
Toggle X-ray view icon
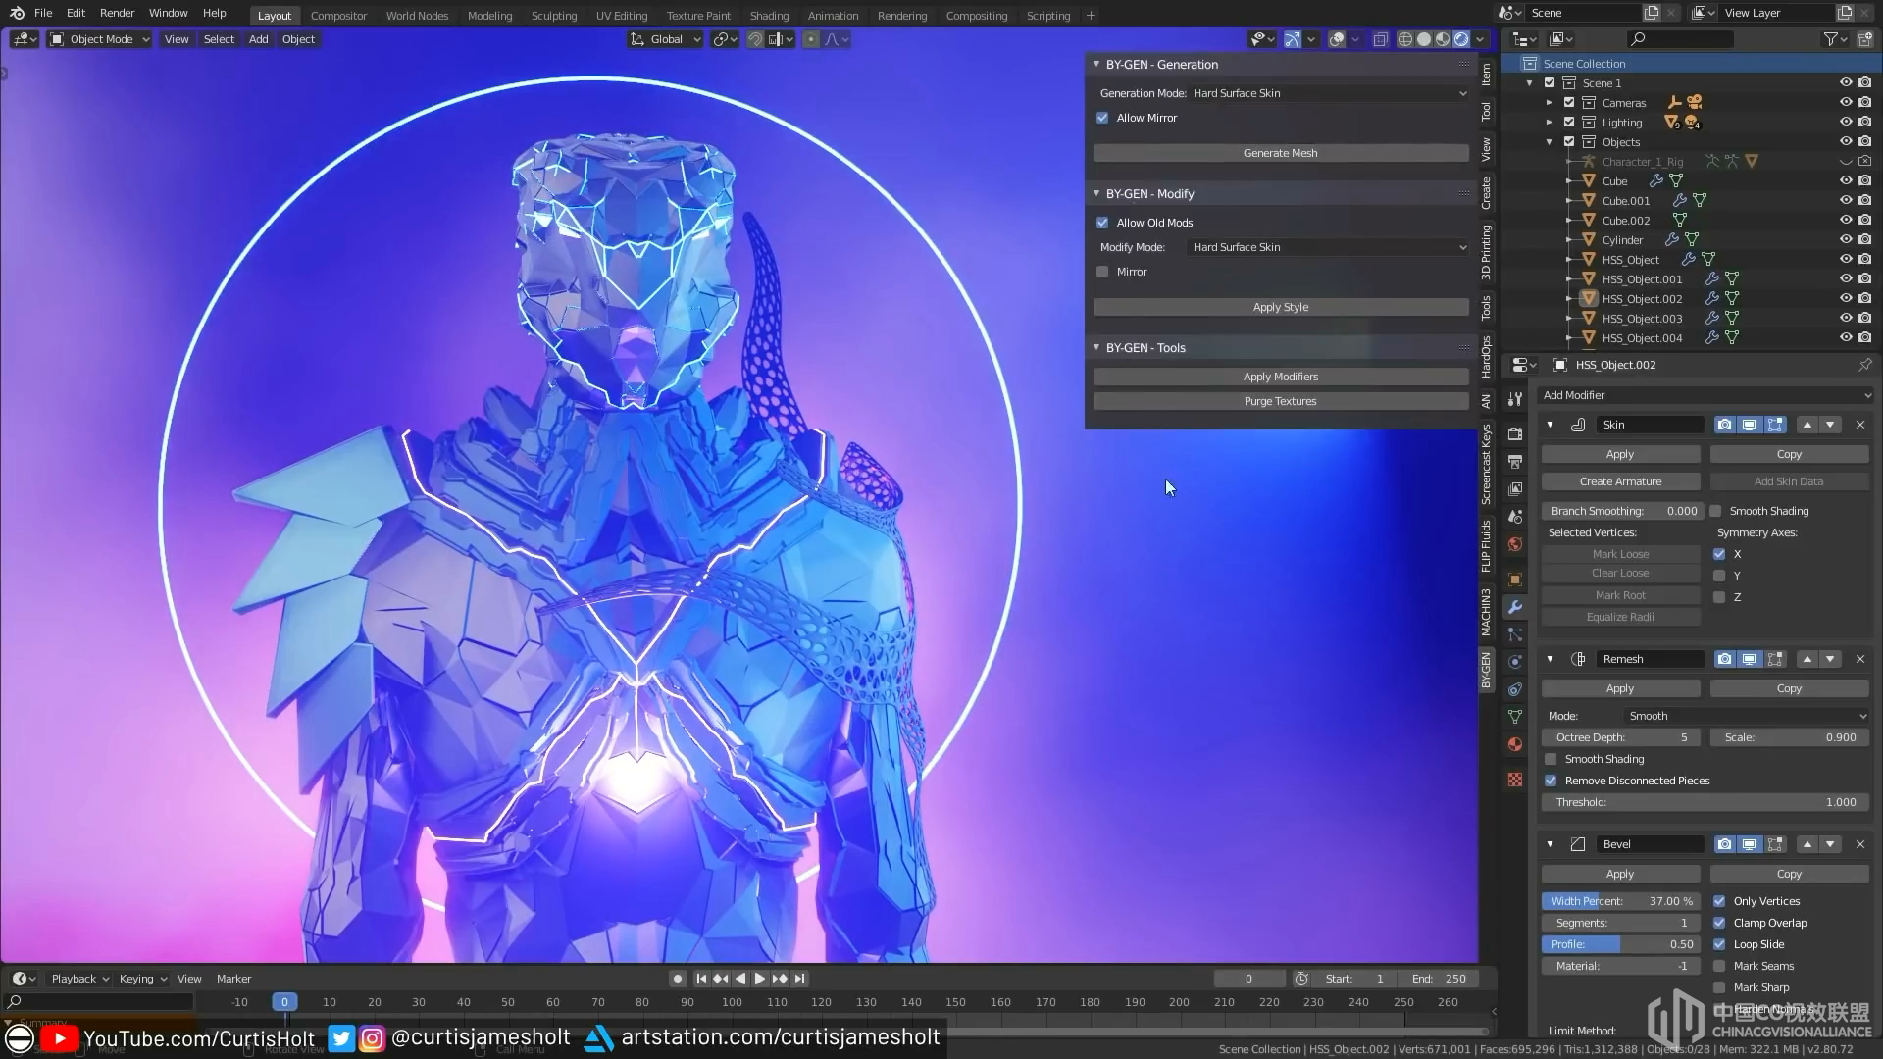pos(1380,39)
